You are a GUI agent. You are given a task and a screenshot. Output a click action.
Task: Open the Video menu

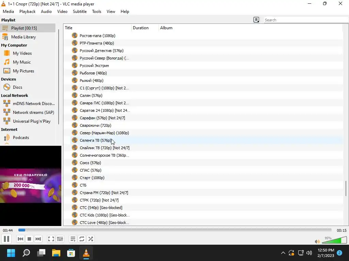(x=62, y=12)
